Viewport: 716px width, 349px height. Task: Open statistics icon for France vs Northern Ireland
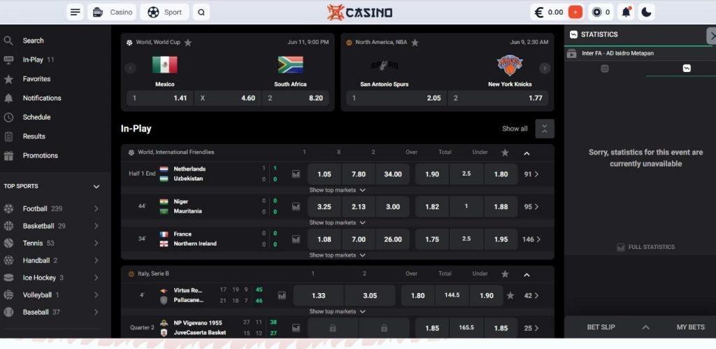click(x=296, y=239)
